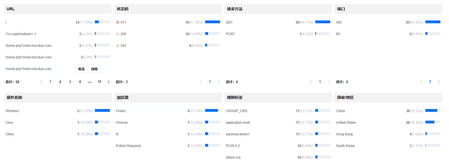Click the warning icon next to status 302
The image size is (449, 163).
[x=118, y=46]
